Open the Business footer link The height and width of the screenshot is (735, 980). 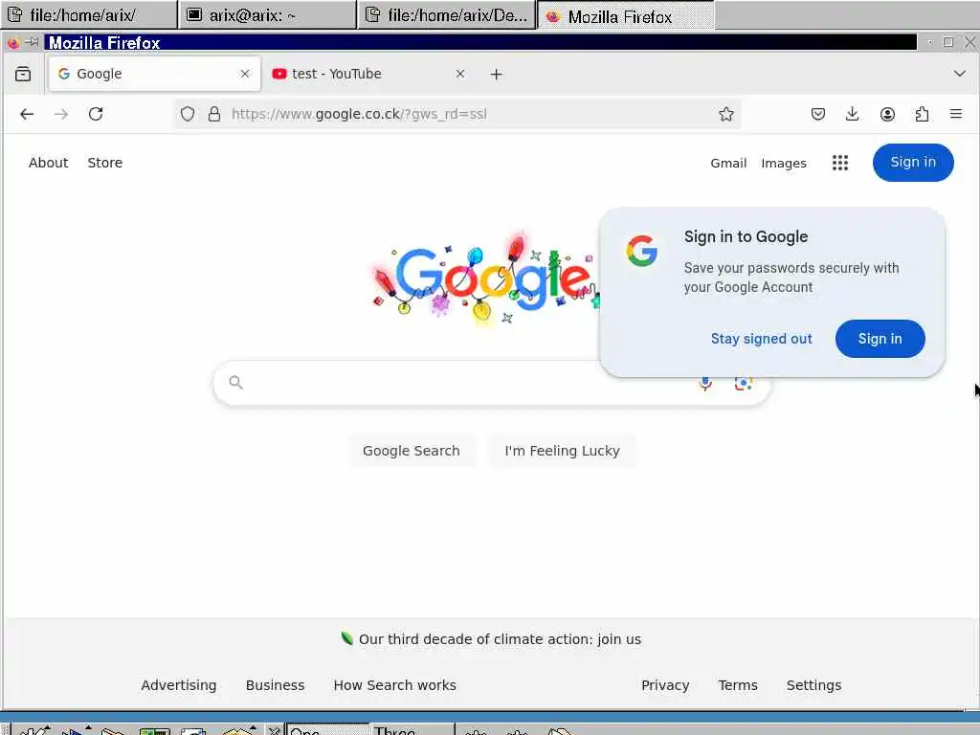[275, 685]
